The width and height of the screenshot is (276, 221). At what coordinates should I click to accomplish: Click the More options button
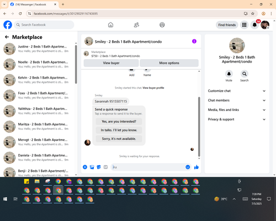[x=169, y=63]
